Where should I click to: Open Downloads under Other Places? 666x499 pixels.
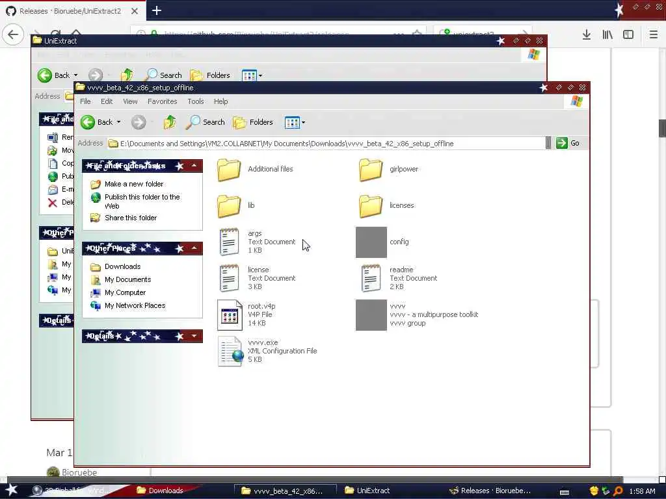122,266
